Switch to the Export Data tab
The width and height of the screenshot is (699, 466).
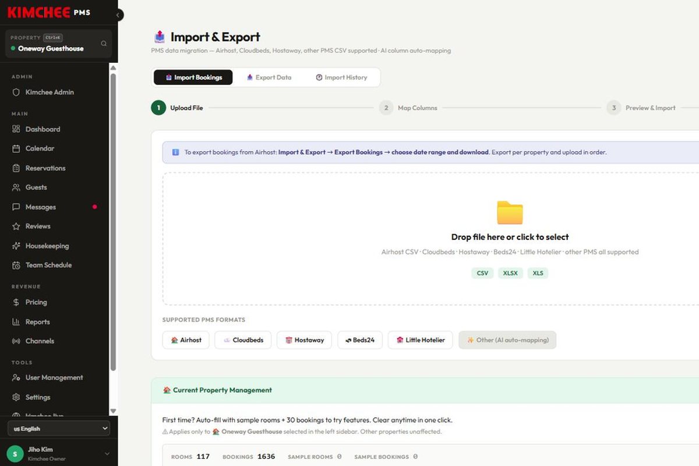[x=269, y=77]
